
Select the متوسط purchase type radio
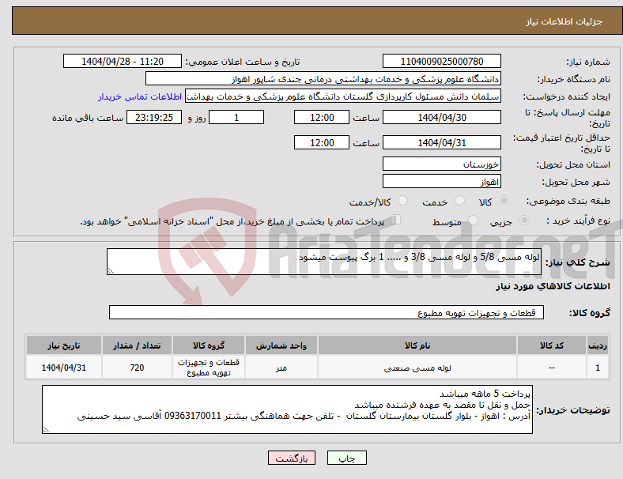point(473,220)
